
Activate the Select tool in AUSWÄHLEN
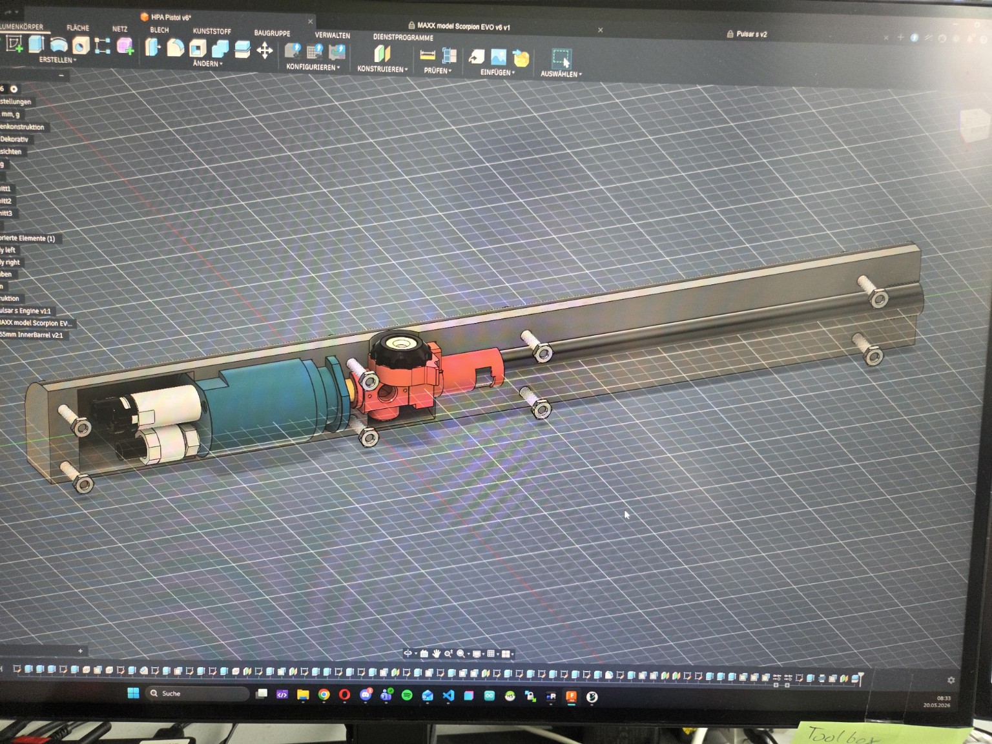pyautogui.click(x=561, y=59)
